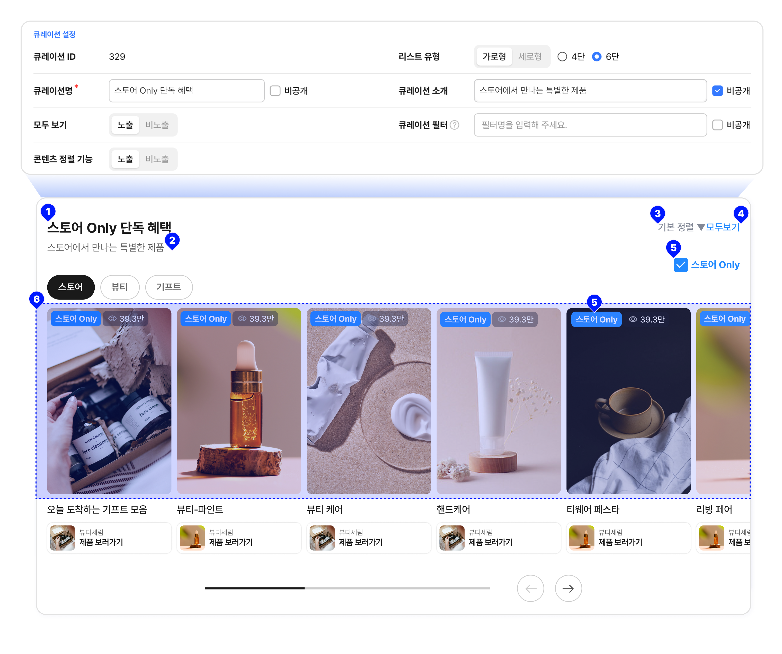Screen dimensions: 782x654
Task: Click the preview heading 스토어 Only 단독 혜택
Action: pos(109,228)
